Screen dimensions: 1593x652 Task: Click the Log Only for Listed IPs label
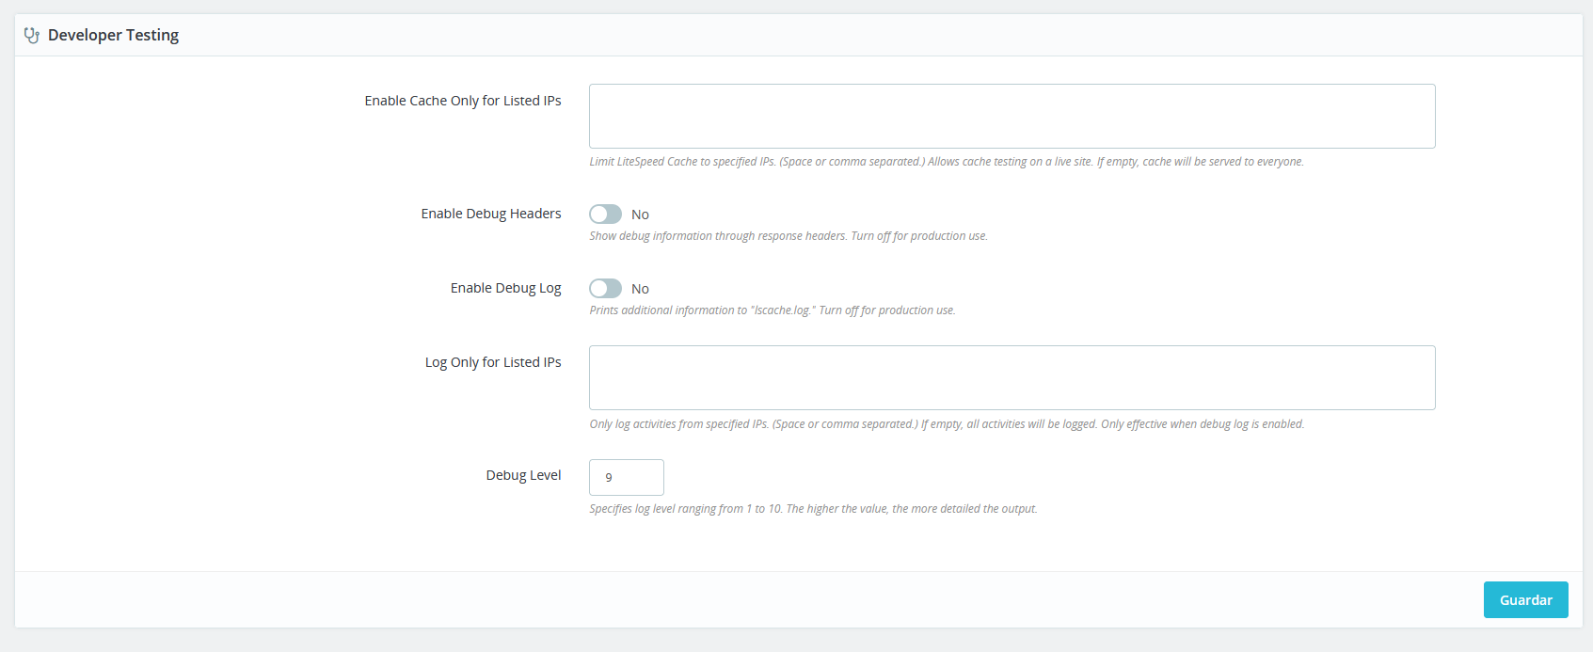492,362
